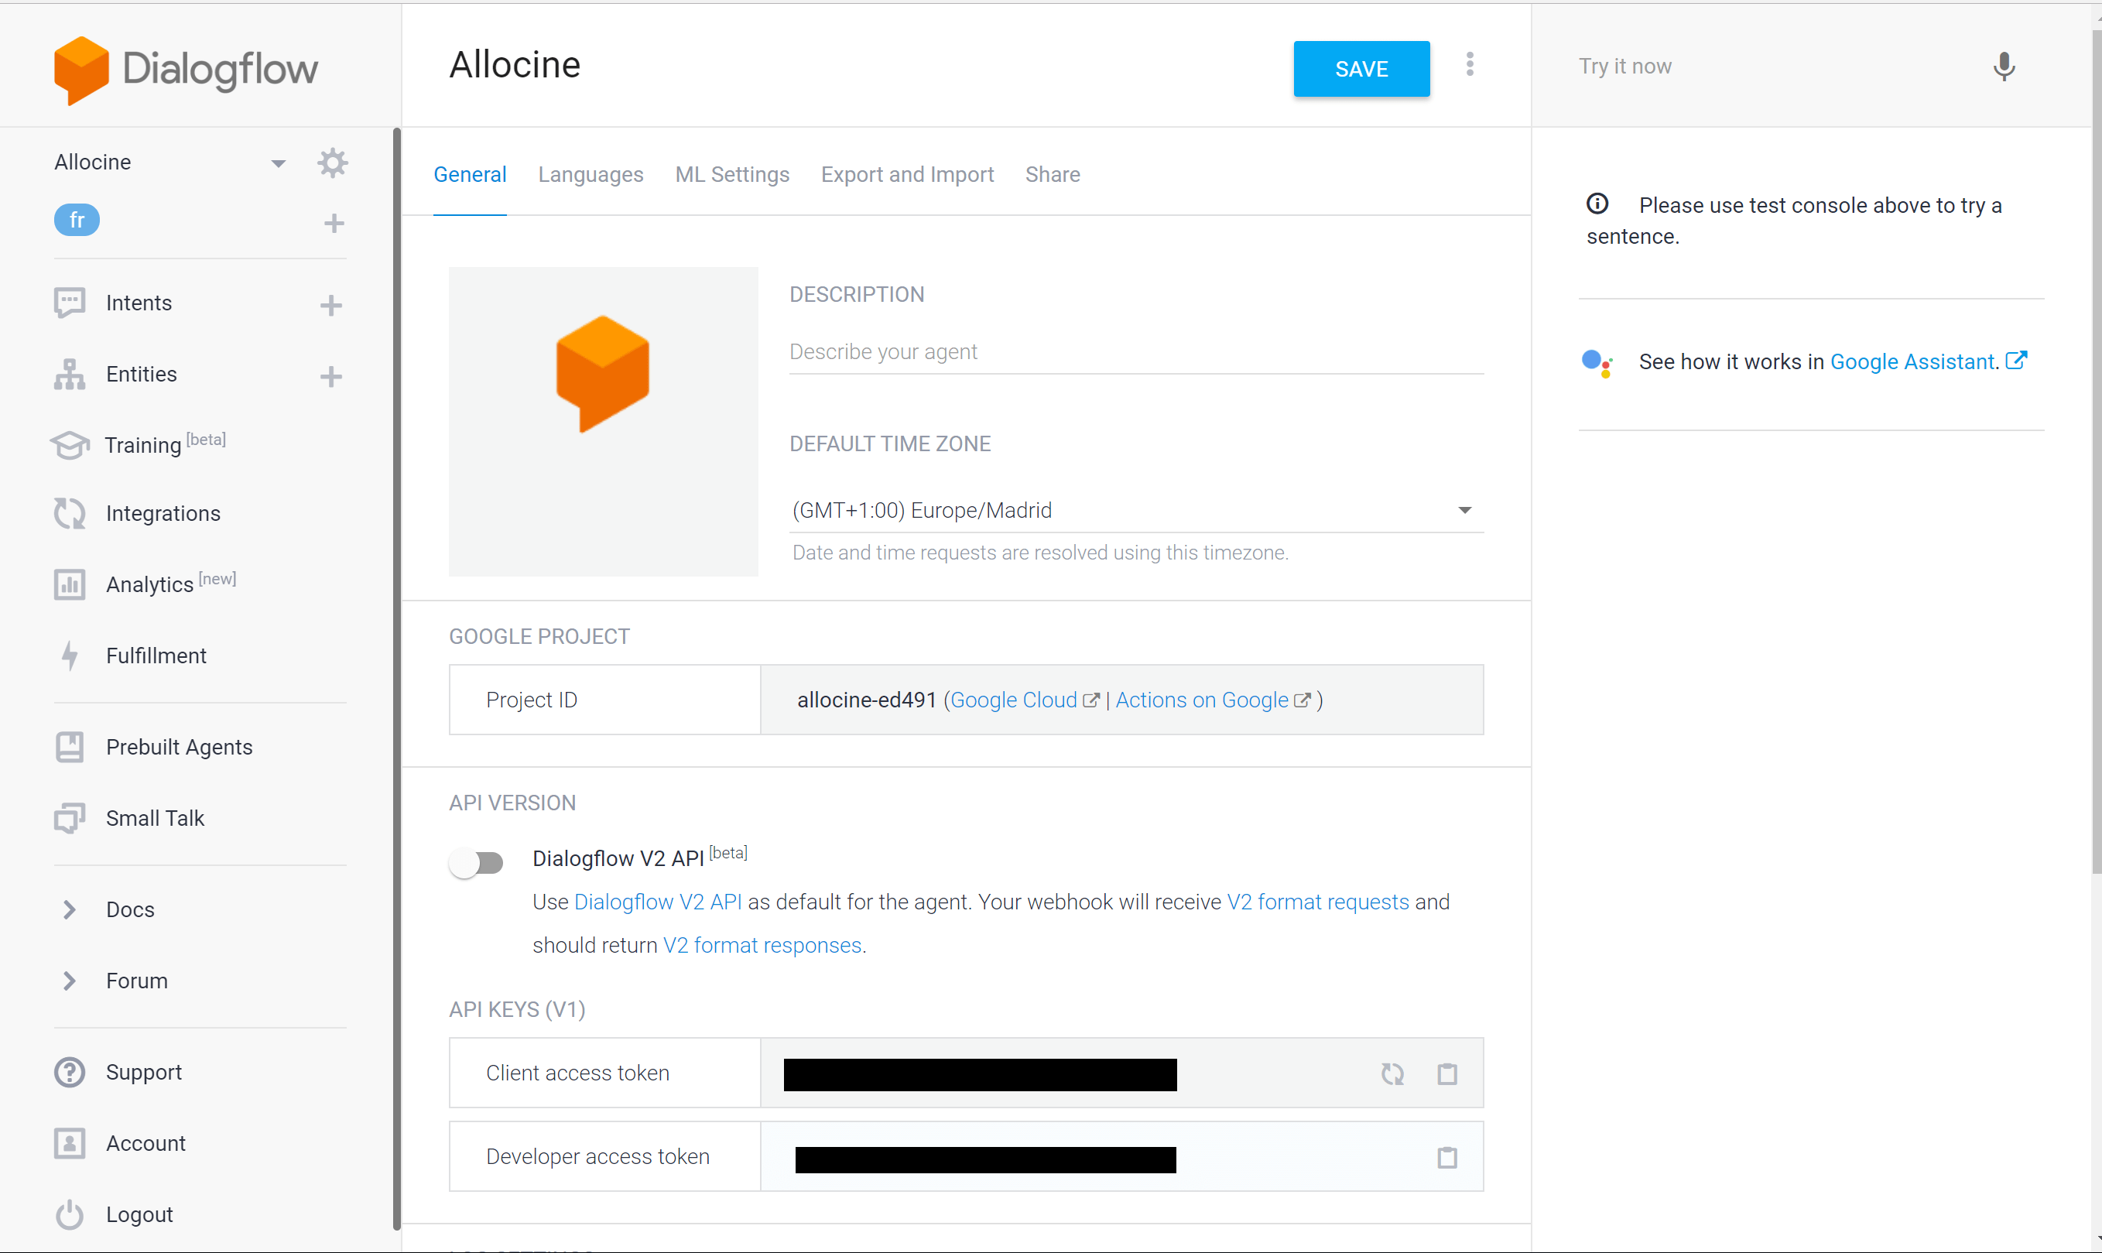Screen dimensions: 2102x1253
Task: Click the Logout power icon
Action: [69, 1214]
